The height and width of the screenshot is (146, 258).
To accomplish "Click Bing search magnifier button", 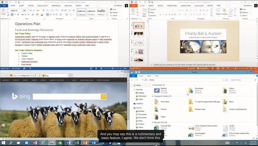I will pos(103,96).
